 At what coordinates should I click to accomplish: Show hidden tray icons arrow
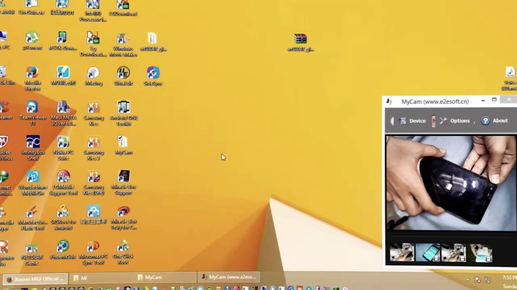[x=468, y=280]
